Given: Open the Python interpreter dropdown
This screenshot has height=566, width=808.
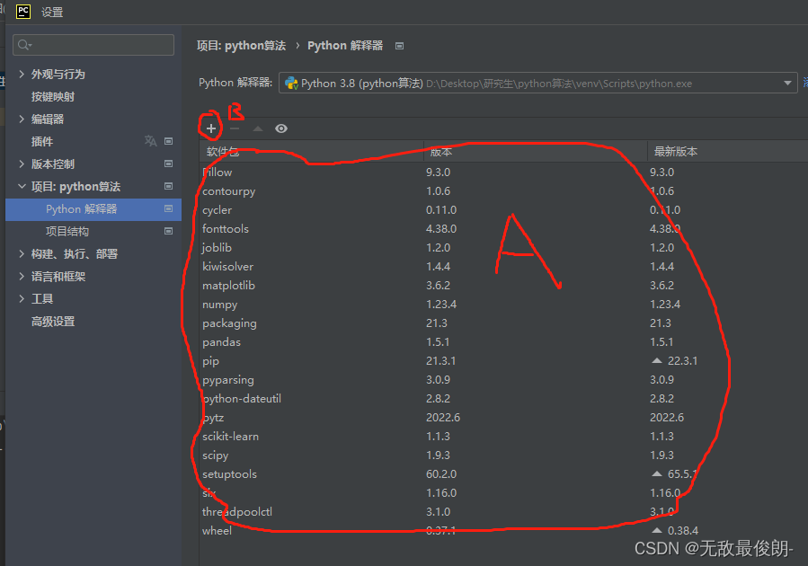Looking at the screenshot, I should (x=787, y=83).
